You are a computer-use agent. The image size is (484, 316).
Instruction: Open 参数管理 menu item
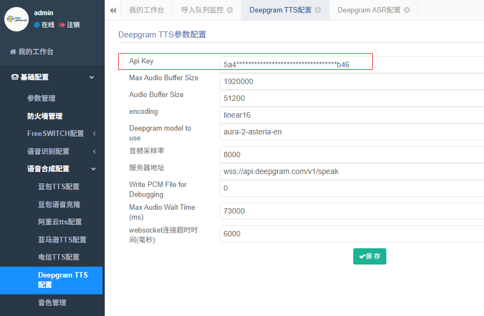pyautogui.click(x=41, y=98)
